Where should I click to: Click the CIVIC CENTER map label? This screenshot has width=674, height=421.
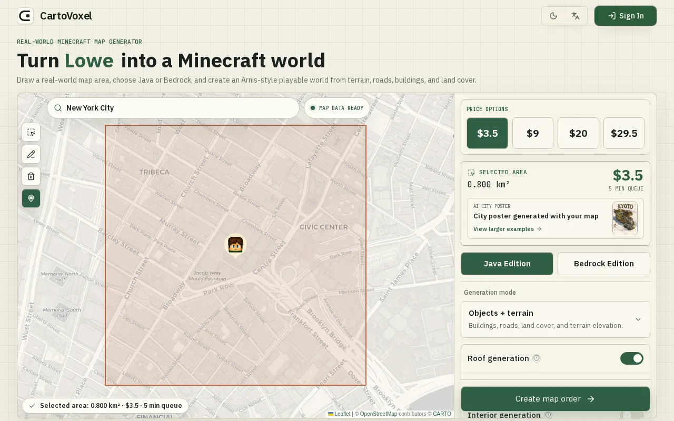[x=324, y=227]
